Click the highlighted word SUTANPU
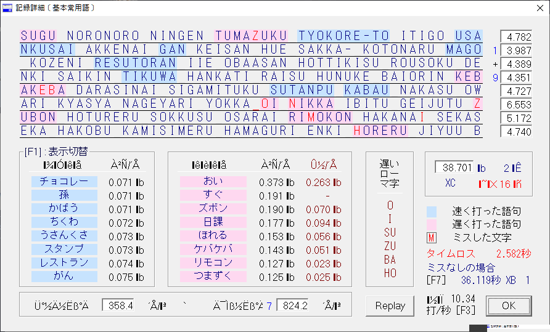Viewport: 550px width, 332px height. [302, 90]
